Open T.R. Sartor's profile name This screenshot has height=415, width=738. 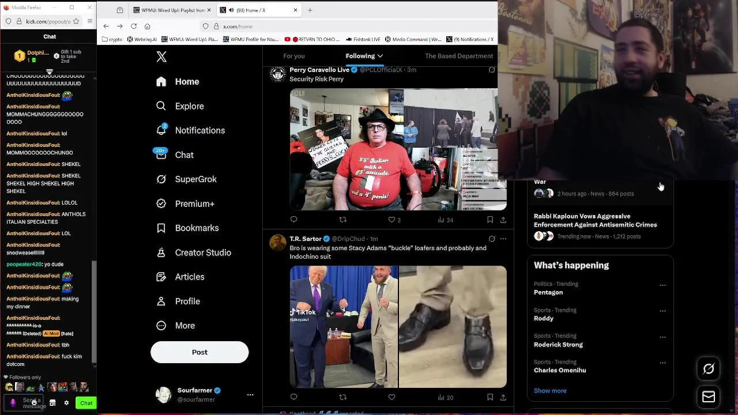click(306, 239)
